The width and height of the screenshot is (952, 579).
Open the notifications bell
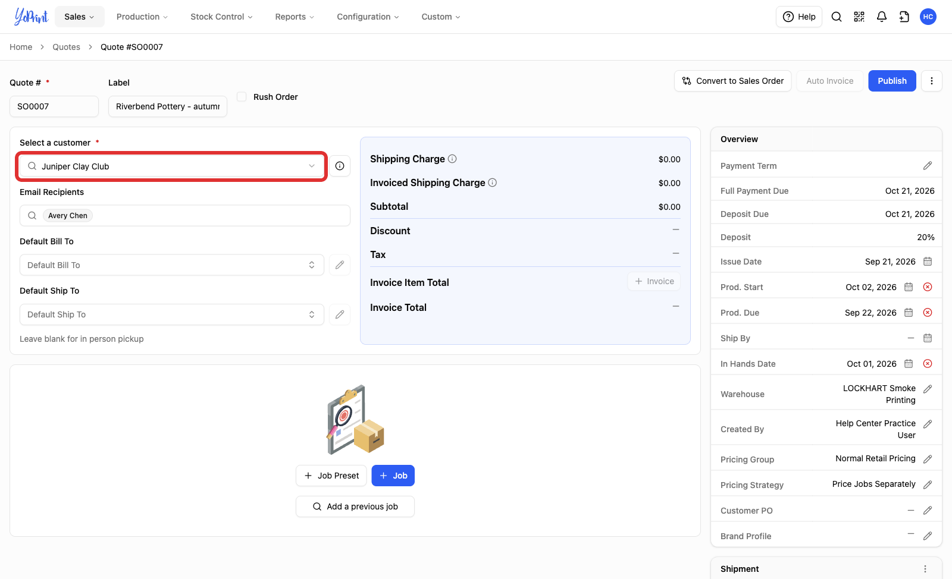coord(882,17)
